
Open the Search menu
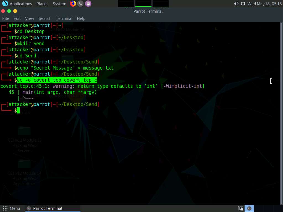point(45,18)
